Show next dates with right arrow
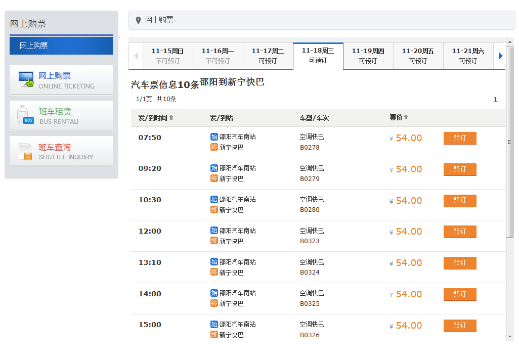 point(500,56)
